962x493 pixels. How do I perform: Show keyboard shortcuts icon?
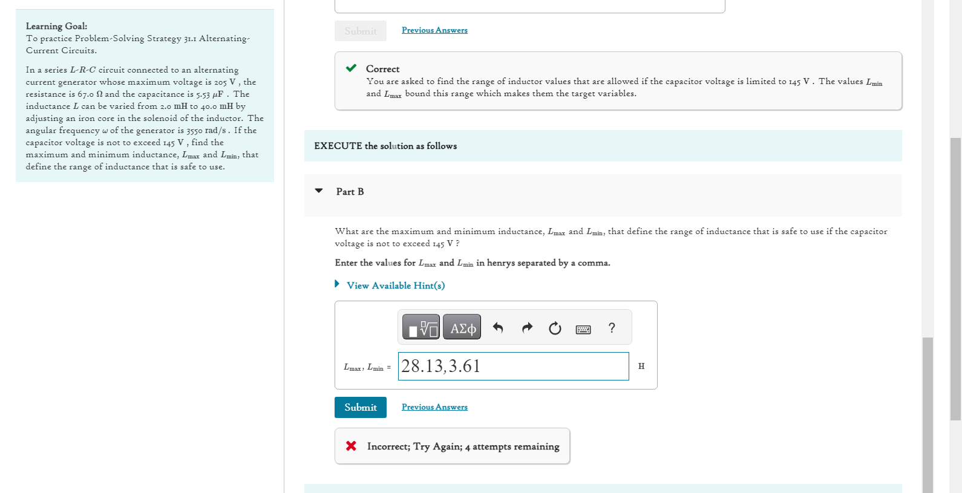tap(583, 329)
